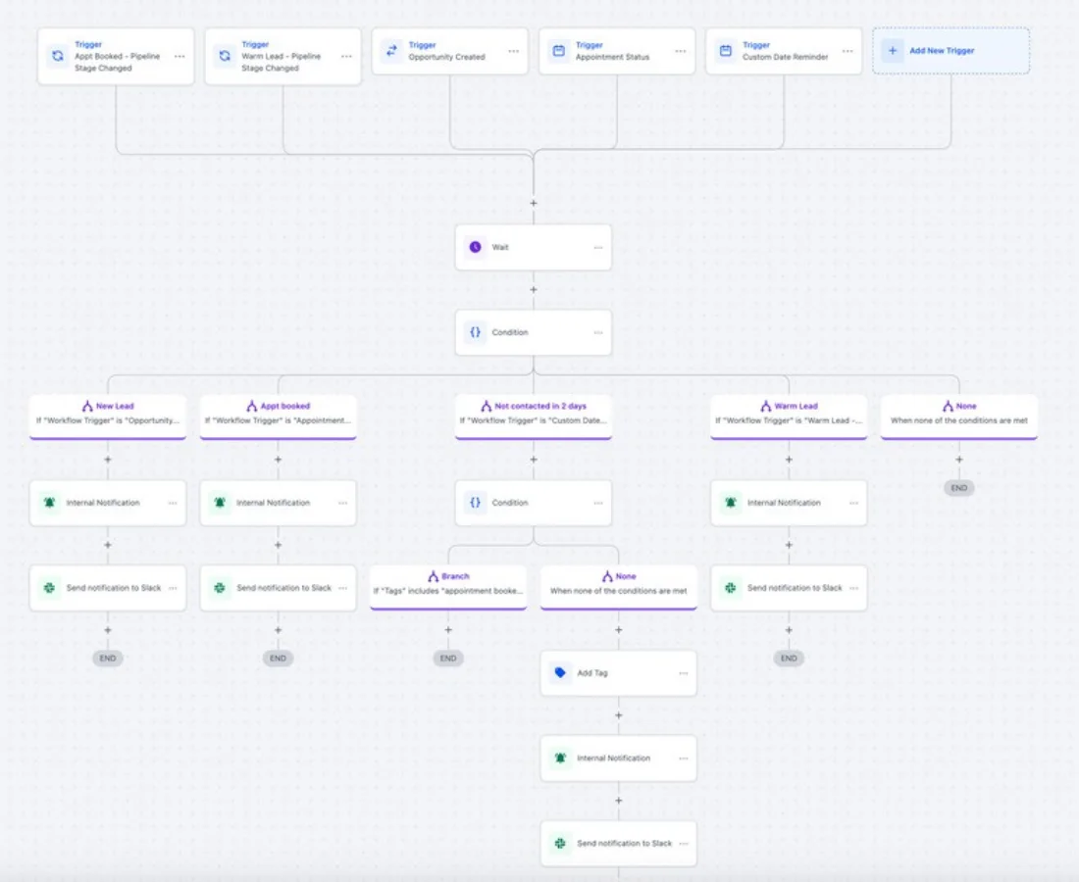Select the None branch beside Warm Lead
The width and height of the screenshot is (1079, 882).
959,416
